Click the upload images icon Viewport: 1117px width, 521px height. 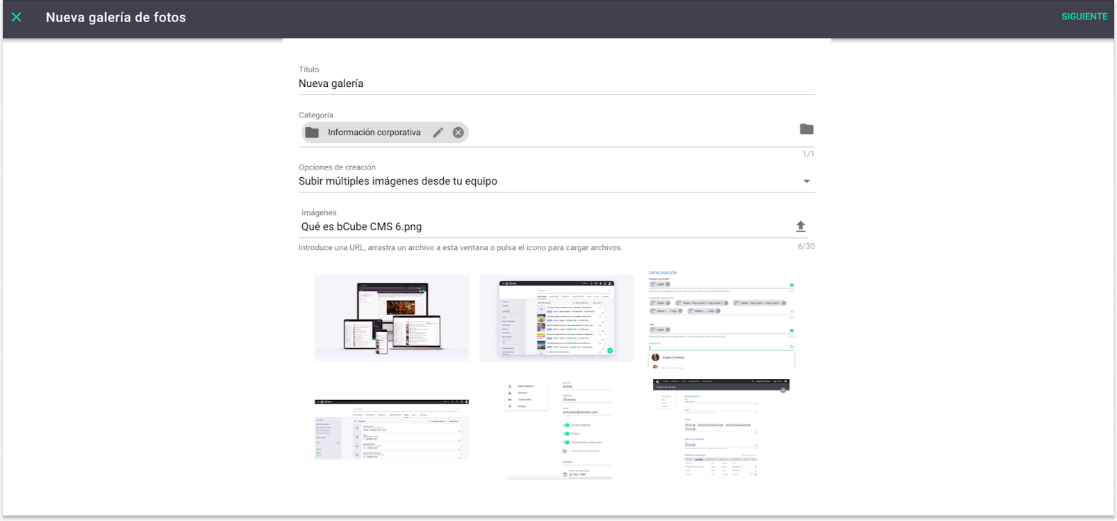pyautogui.click(x=800, y=226)
